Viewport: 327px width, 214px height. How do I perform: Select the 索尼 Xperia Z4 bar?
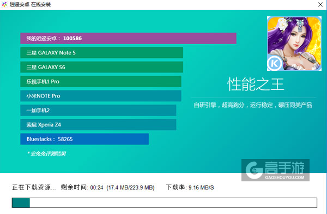pyautogui.click(x=98, y=125)
